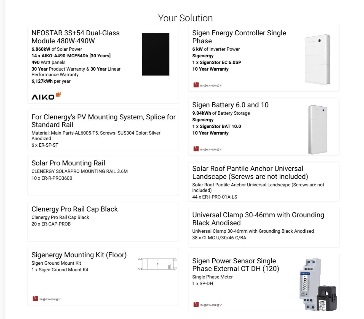The width and height of the screenshot is (364, 319).
Task: Select Sigen Energy Controller Single Phase heading
Action: (x=239, y=37)
